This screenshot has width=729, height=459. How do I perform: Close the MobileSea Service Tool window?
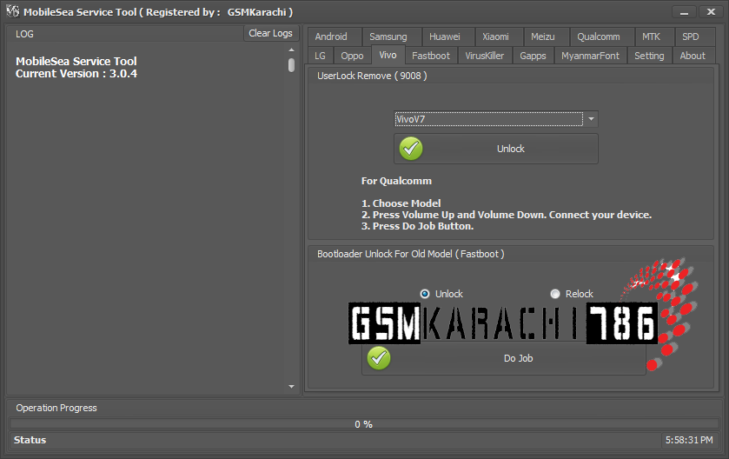tap(711, 12)
